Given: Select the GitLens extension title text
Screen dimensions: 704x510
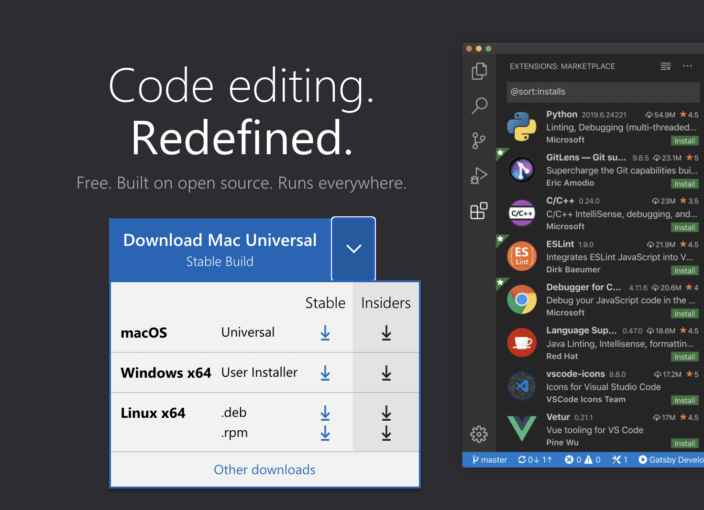Looking at the screenshot, I should [586, 157].
